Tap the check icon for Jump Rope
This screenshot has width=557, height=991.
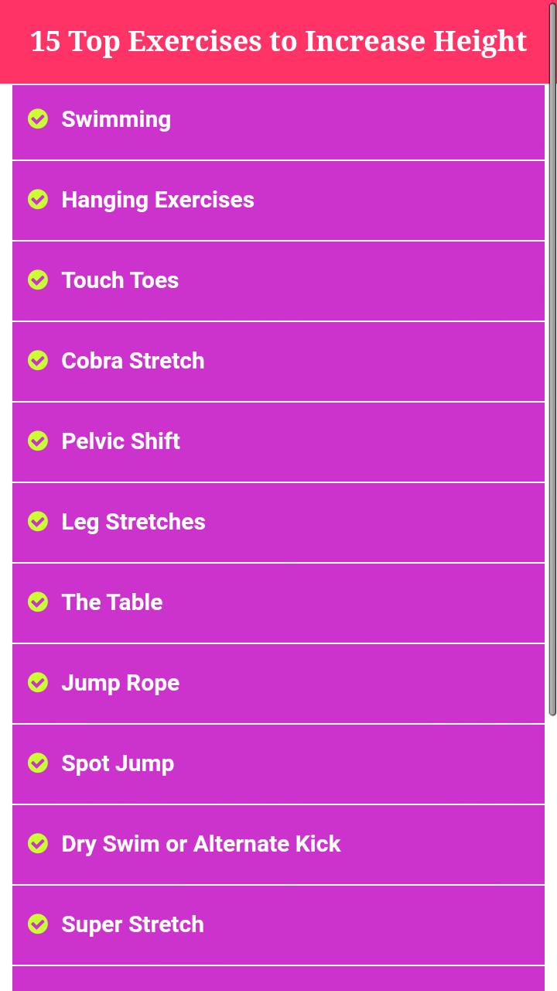pyautogui.click(x=38, y=682)
